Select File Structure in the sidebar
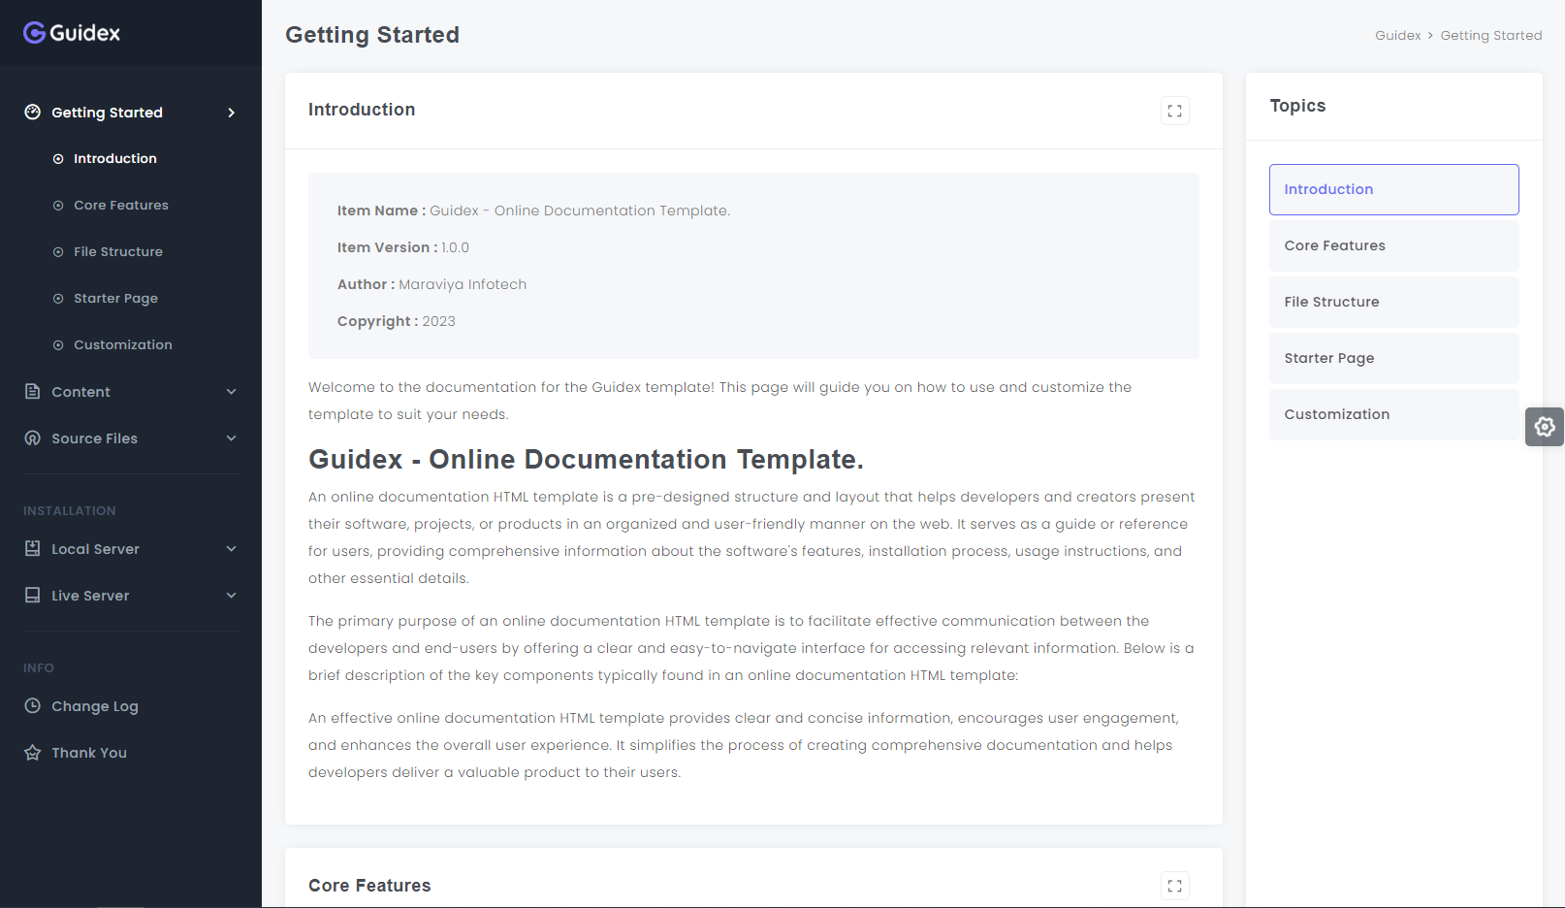This screenshot has width=1565, height=908. pyautogui.click(x=117, y=252)
